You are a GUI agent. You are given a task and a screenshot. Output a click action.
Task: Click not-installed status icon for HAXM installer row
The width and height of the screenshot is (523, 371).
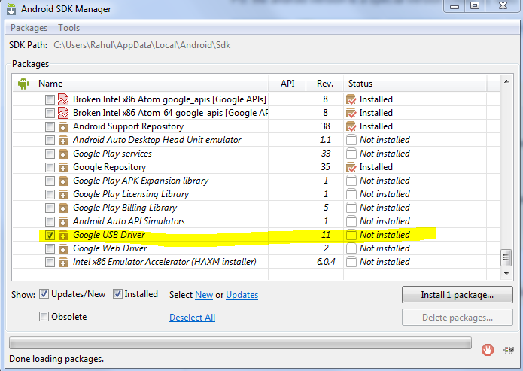[351, 262]
